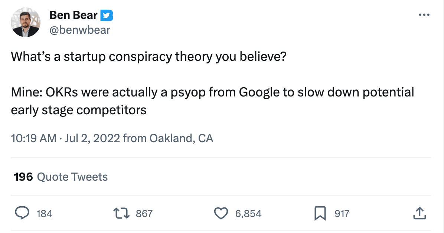Click the reply speech bubble icon
The height and width of the screenshot is (233, 444).
22,213
